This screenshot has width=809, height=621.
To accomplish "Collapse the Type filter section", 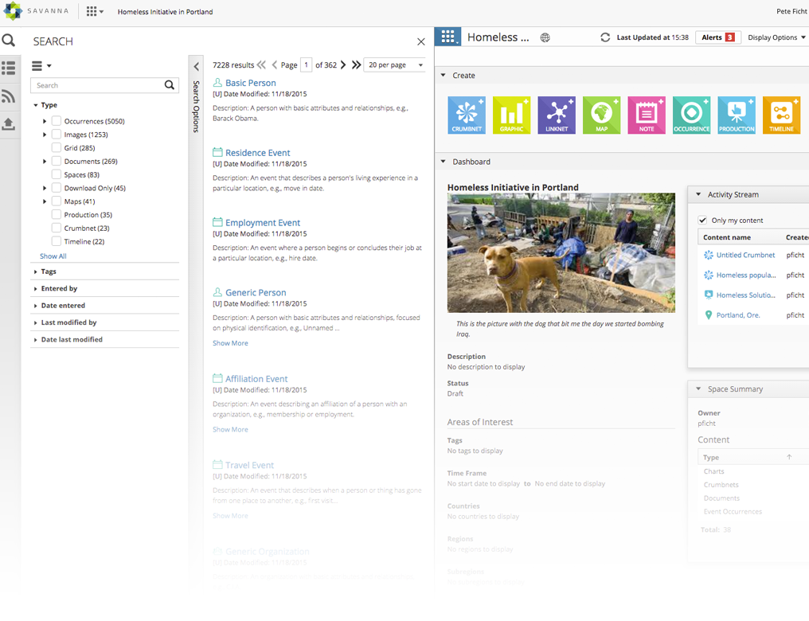I will click(x=36, y=105).
